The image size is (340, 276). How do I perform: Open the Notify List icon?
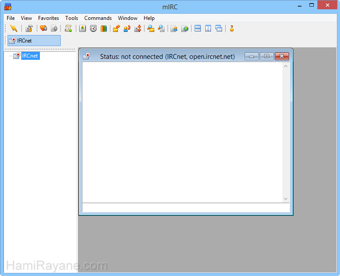[x=174, y=28]
